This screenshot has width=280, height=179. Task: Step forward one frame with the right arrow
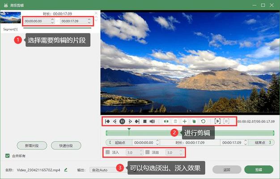click(130, 121)
